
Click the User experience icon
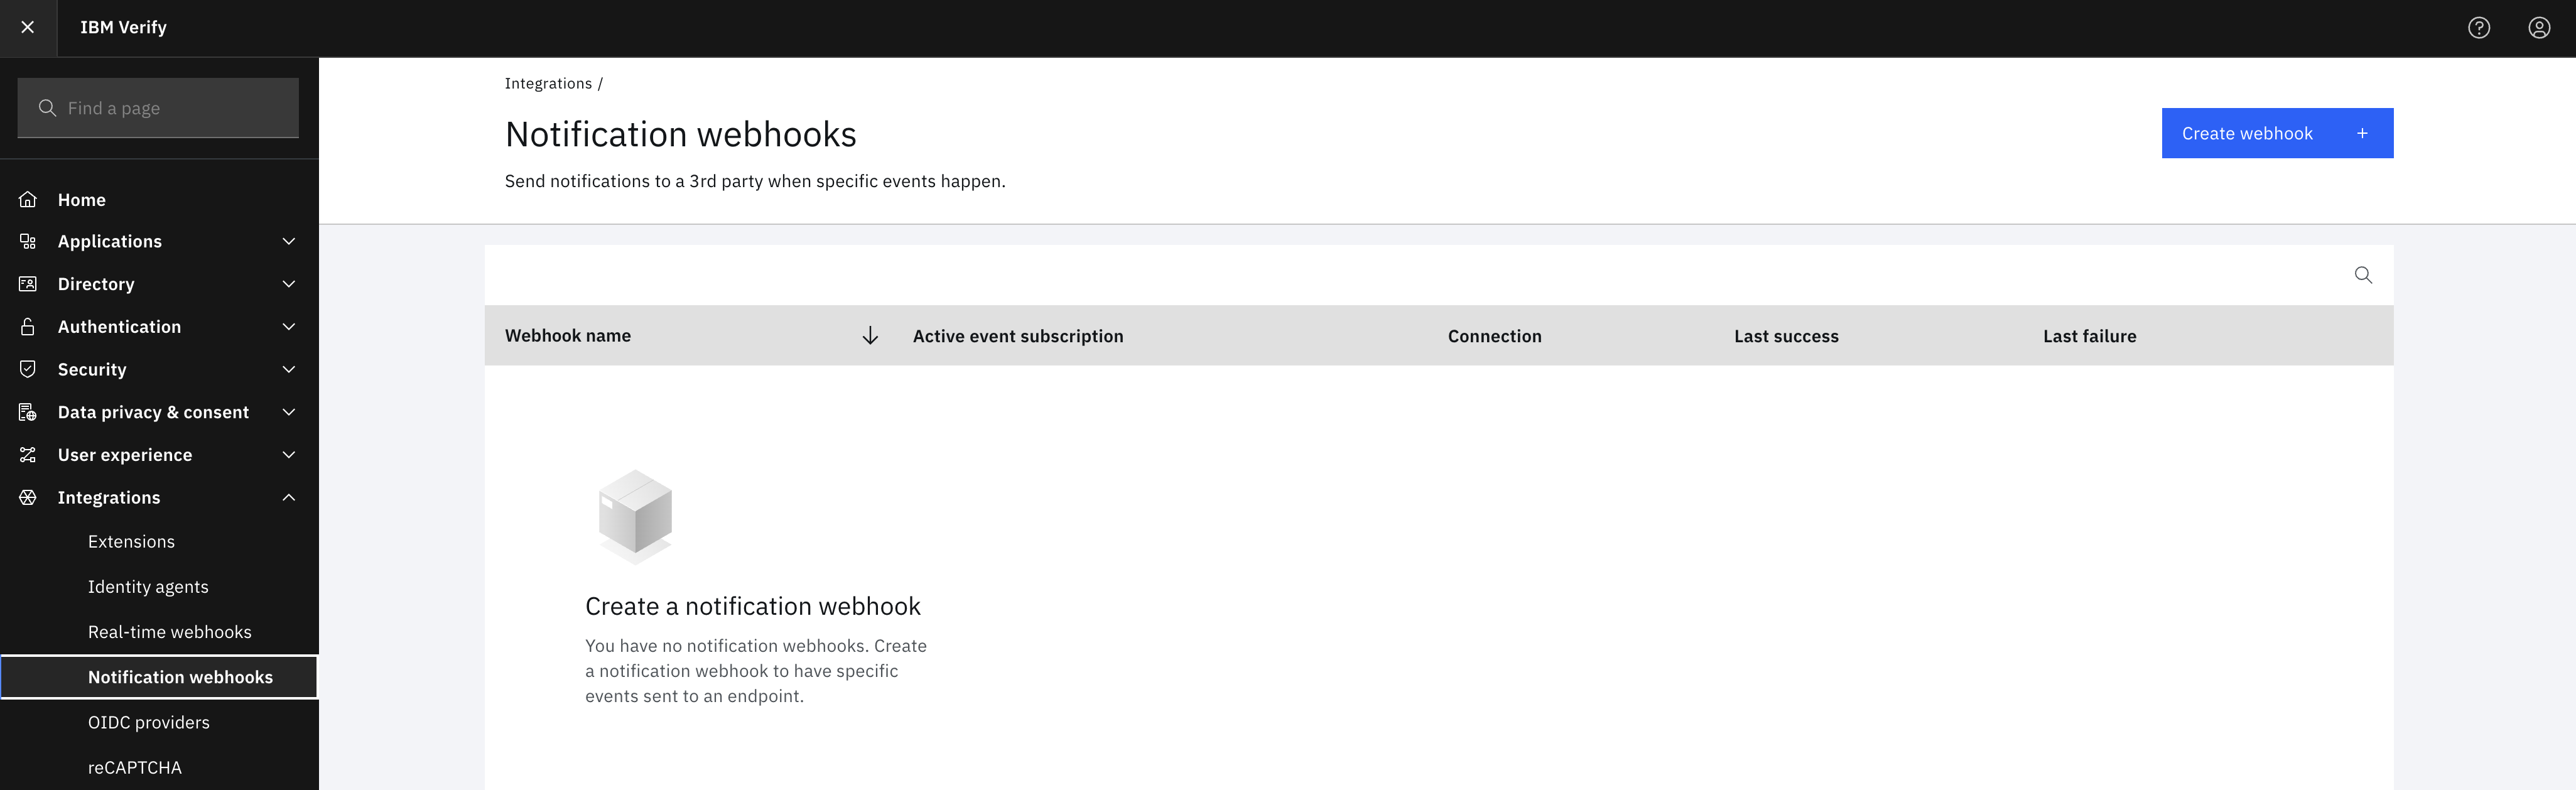pyautogui.click(x=28, y=455)
